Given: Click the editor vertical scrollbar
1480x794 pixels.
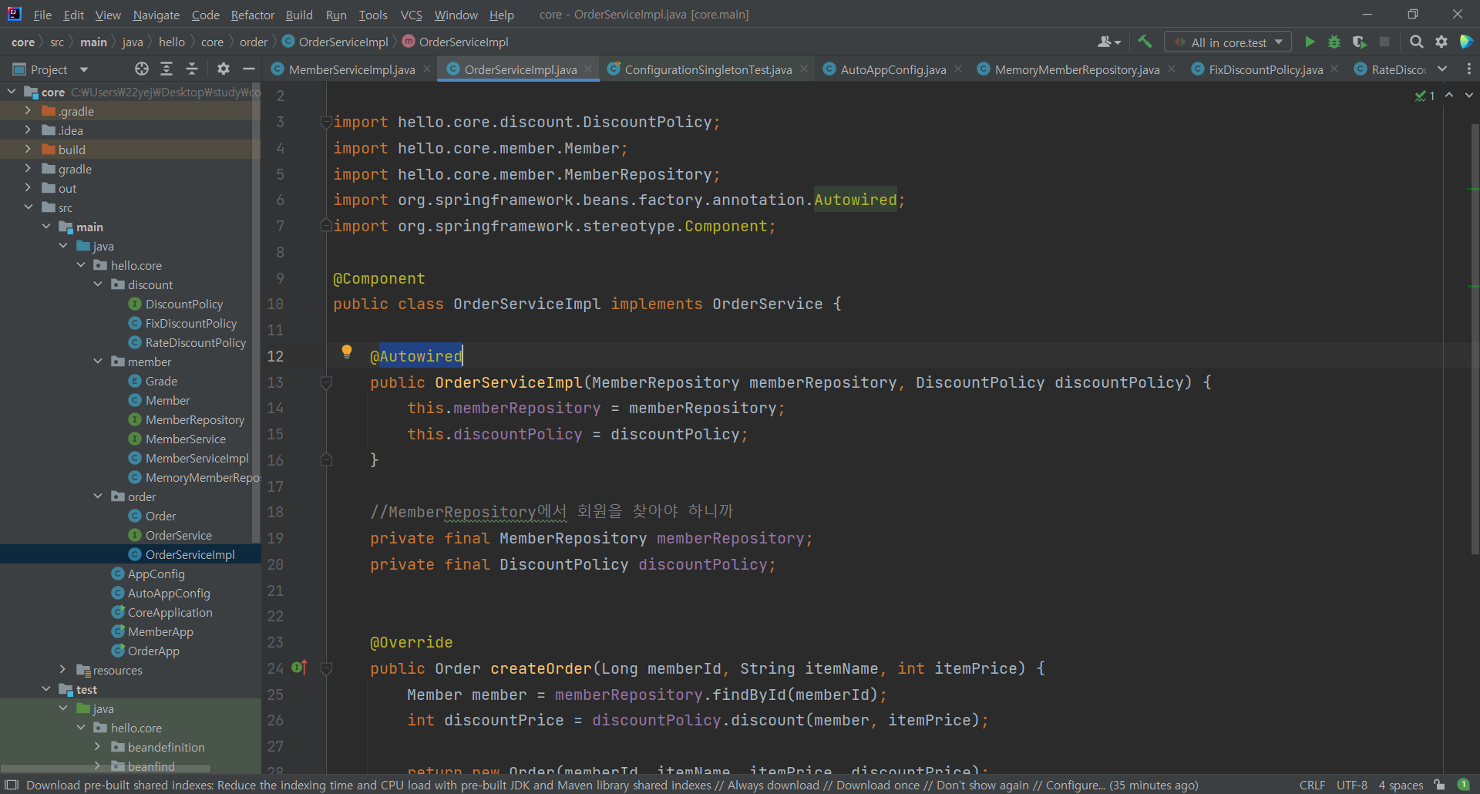Looking at the screenshot, I should (x=1474, y=339).
